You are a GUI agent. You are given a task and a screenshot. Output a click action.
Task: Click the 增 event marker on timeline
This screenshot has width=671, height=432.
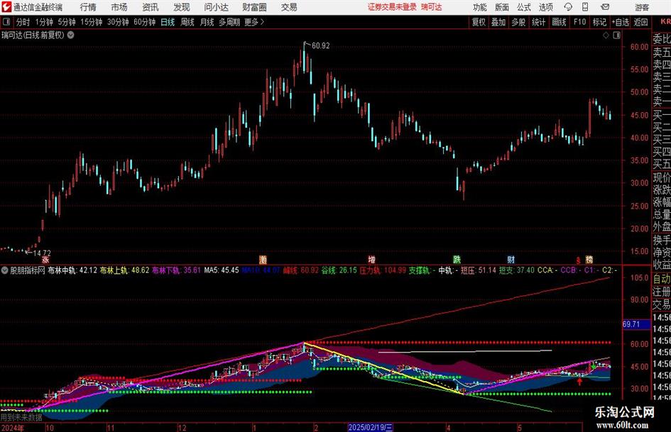click(372, 259)
